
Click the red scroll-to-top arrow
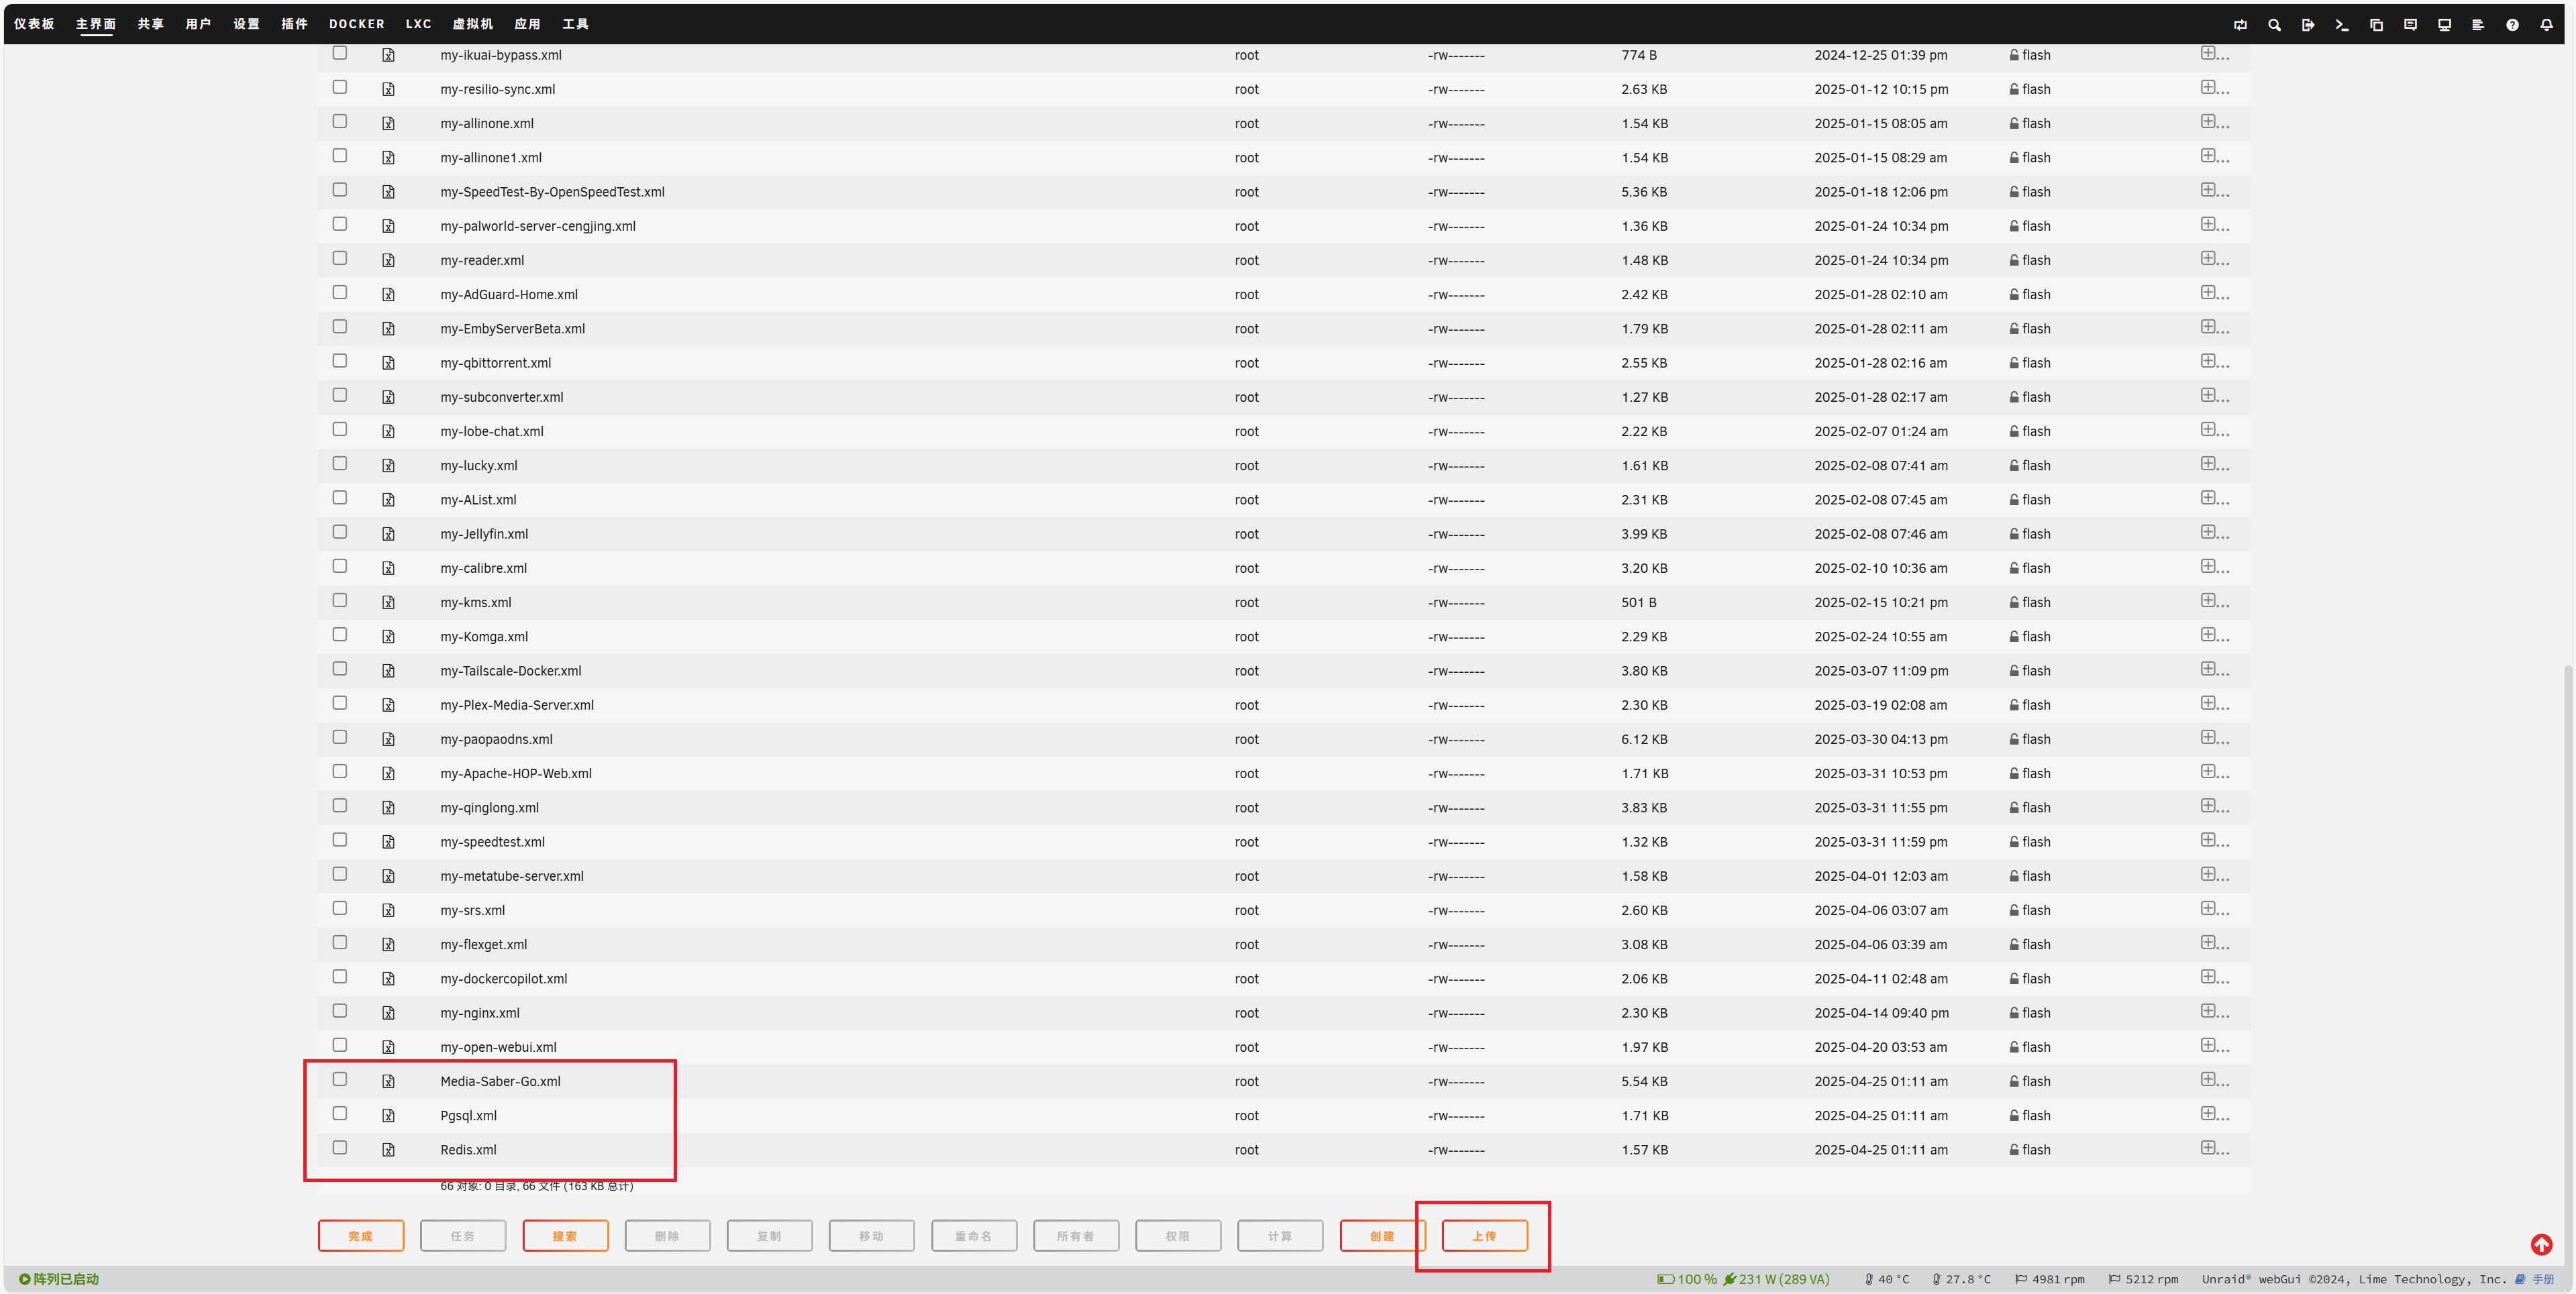pyautogui.click(x=2541, y=1244)
